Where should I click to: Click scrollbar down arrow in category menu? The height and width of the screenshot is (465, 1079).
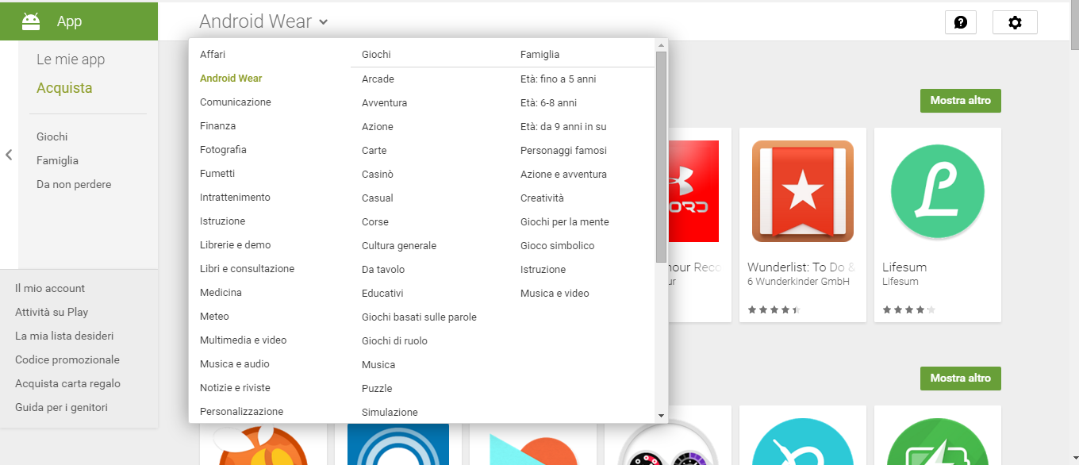661,416
